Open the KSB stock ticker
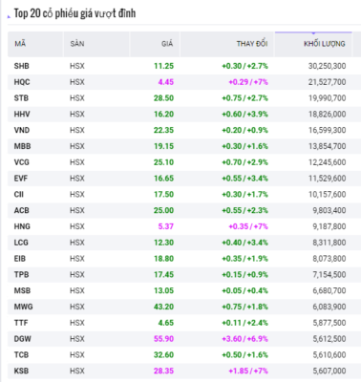This screenshot has height=382, width=361. (x=21, y=371)
